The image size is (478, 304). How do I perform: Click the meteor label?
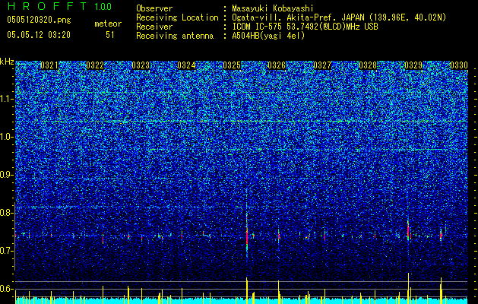pyautogui.click(x=108, y=24)
